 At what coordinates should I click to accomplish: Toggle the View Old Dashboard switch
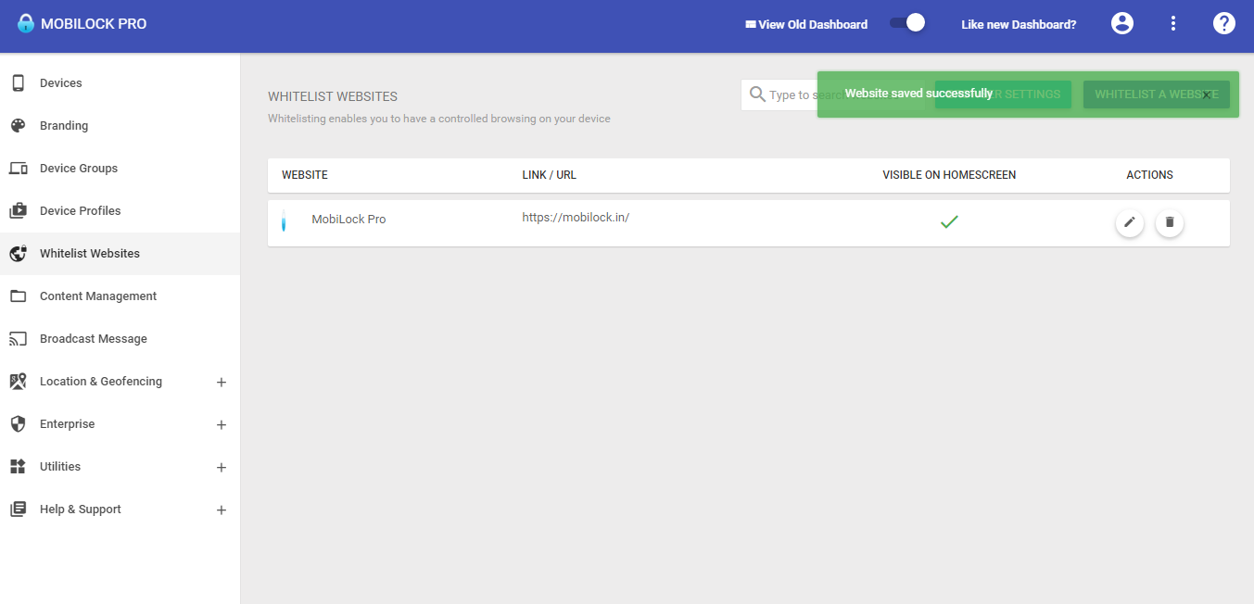tap(907, 23)
